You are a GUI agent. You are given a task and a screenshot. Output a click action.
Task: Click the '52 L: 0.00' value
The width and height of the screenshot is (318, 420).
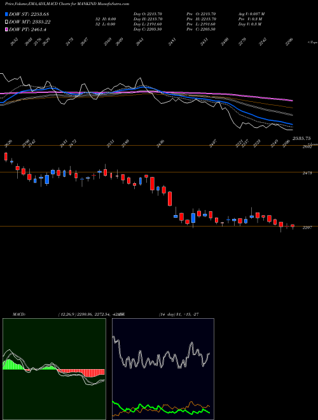point(106,24)
